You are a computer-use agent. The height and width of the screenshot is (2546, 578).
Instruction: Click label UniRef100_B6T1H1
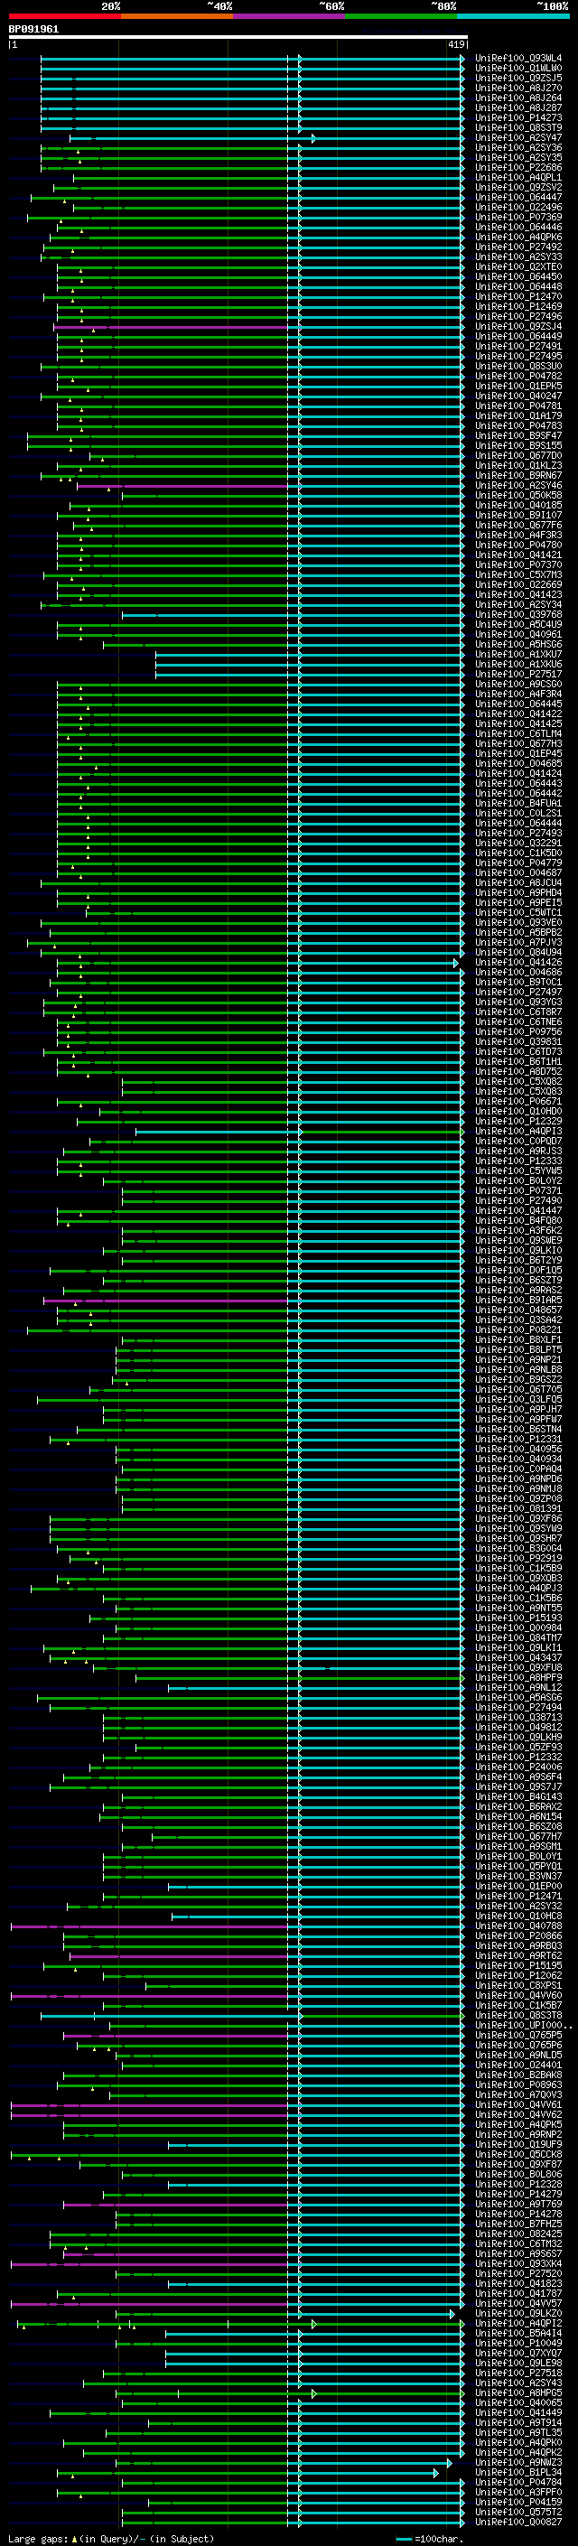point(518,1061)
